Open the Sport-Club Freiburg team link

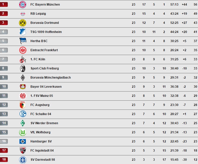tap(45, 68)
